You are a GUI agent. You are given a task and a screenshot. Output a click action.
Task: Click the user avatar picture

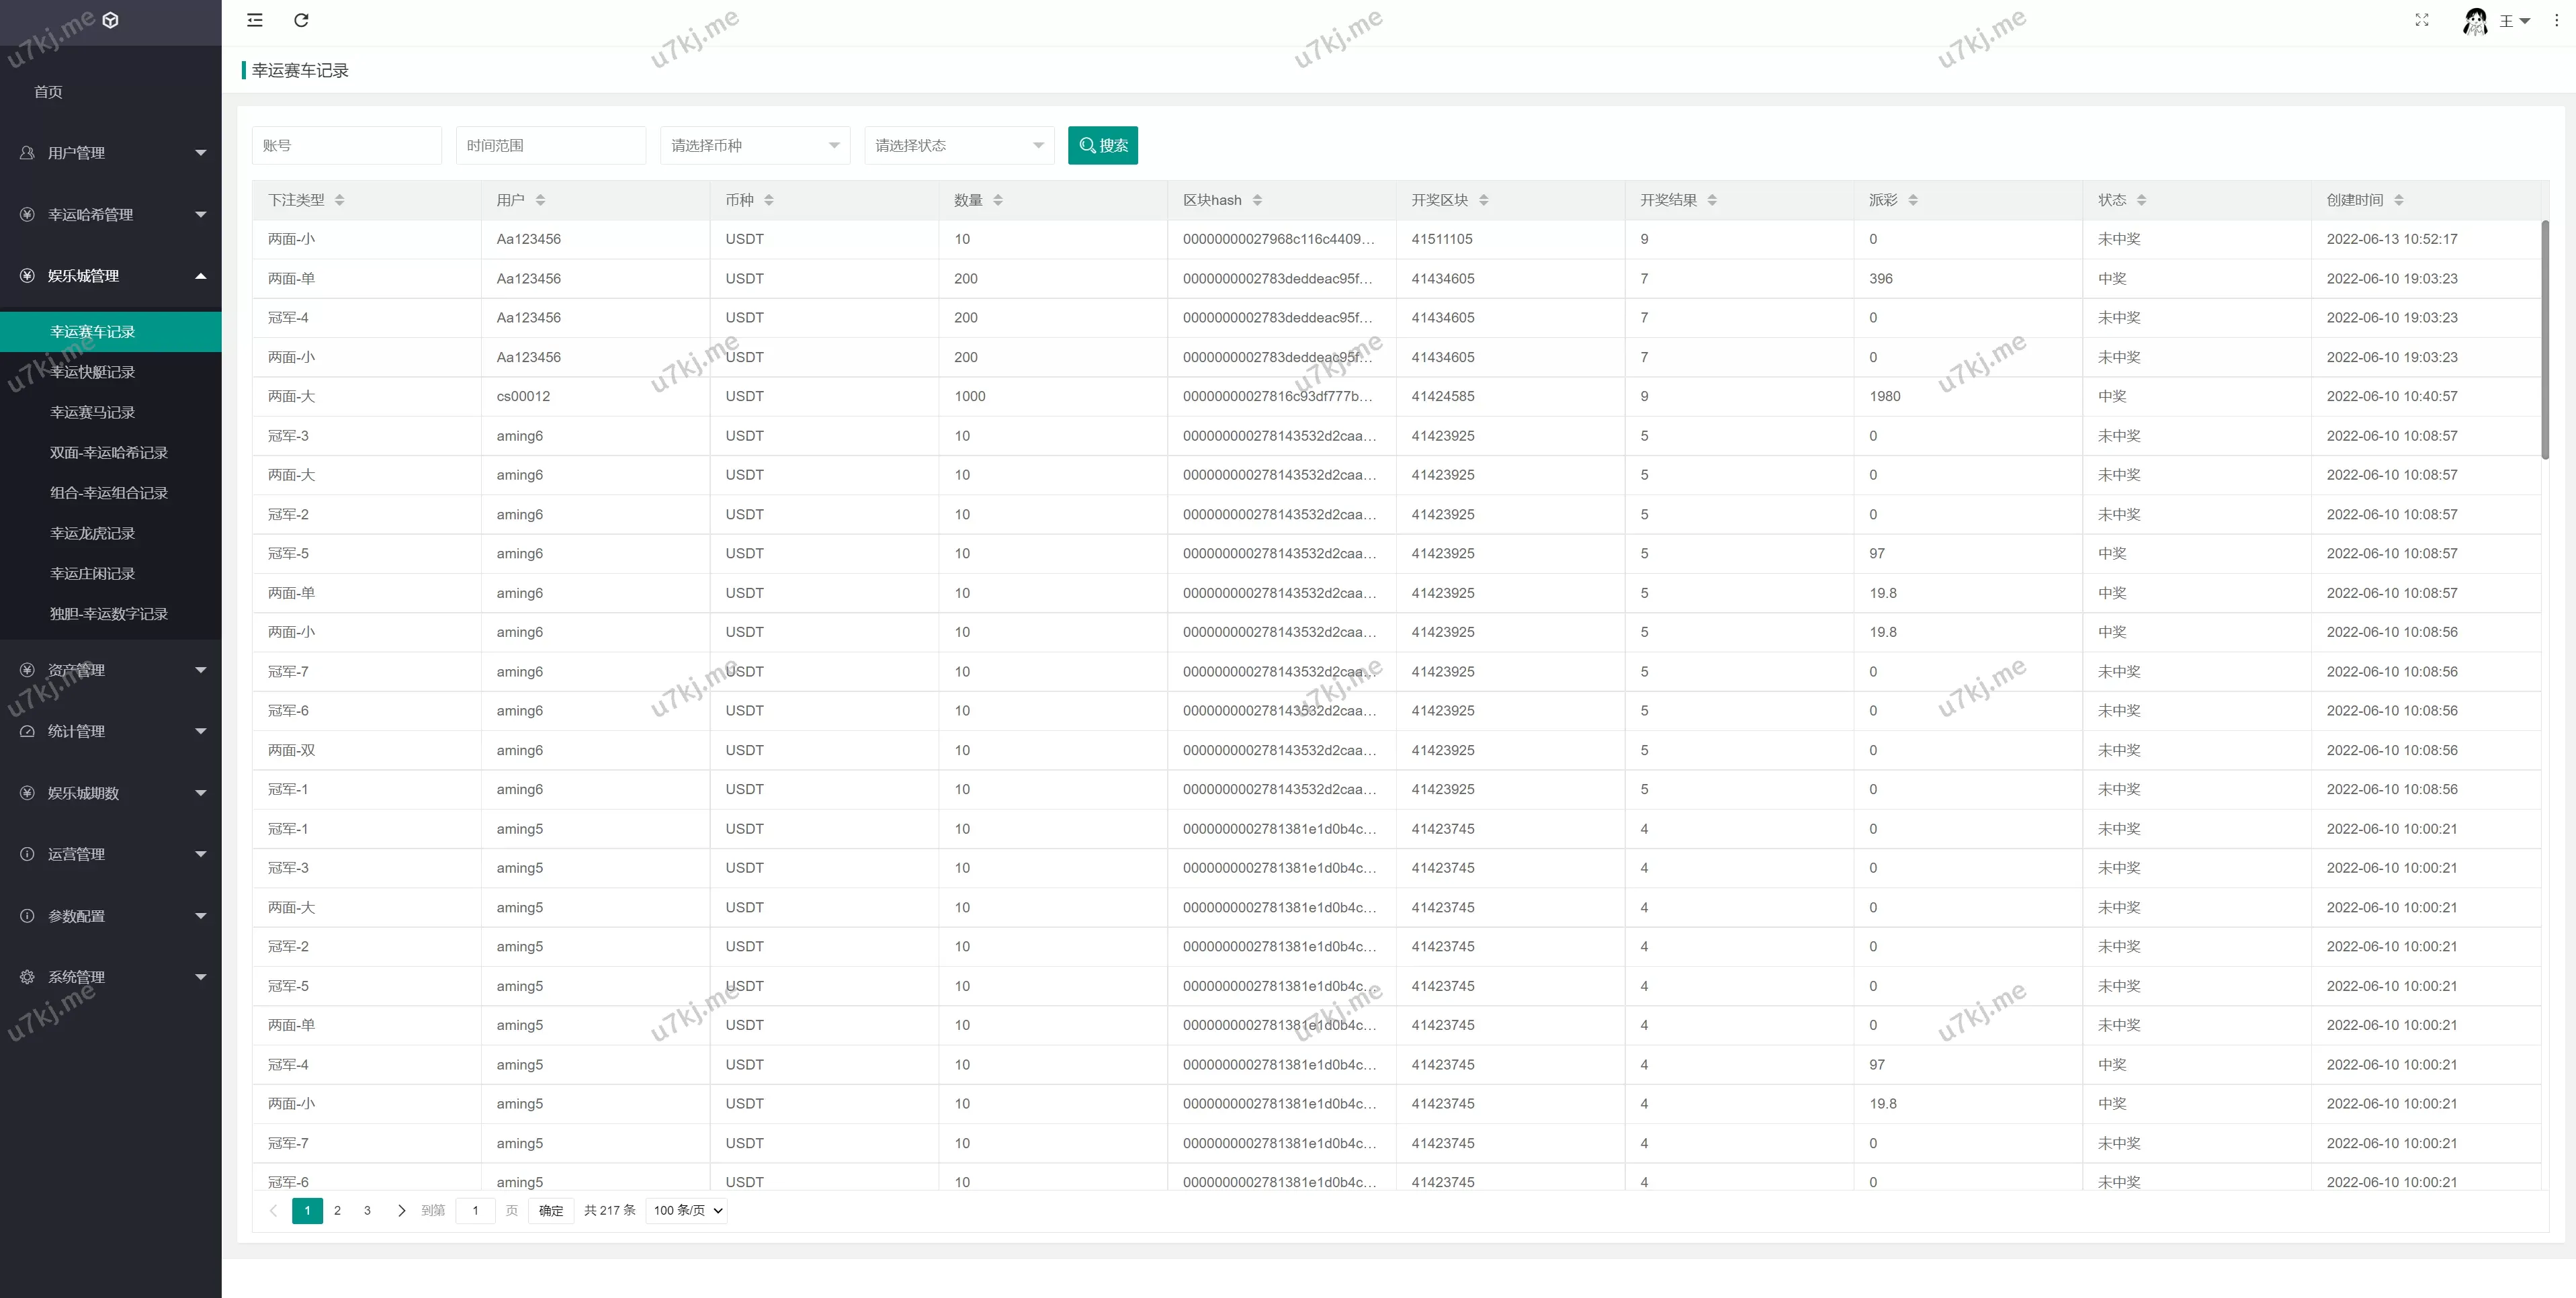[2475, 21]
